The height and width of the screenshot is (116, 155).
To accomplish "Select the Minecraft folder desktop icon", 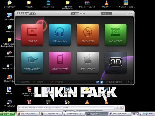I will [29, 4].
